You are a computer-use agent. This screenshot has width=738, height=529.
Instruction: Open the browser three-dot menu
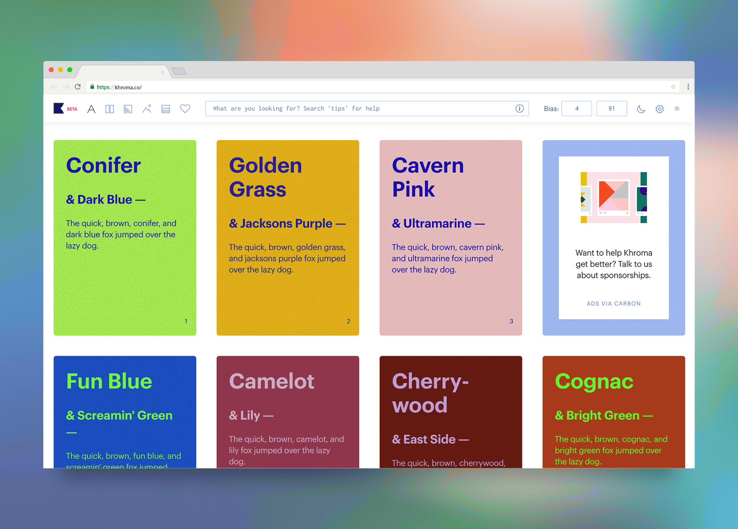[x=688, y=87]
